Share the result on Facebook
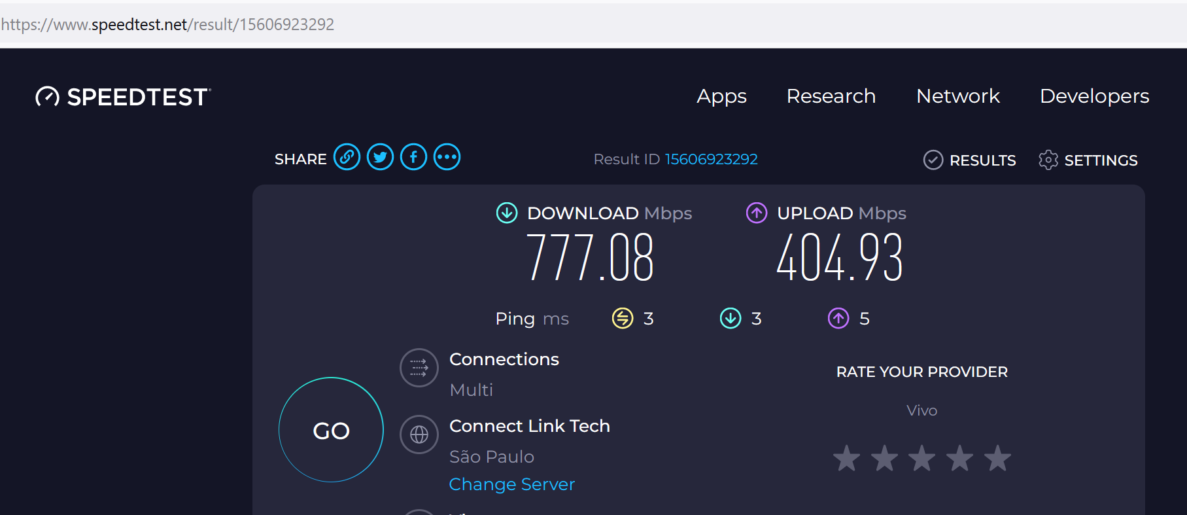 (x=413, y=157)
